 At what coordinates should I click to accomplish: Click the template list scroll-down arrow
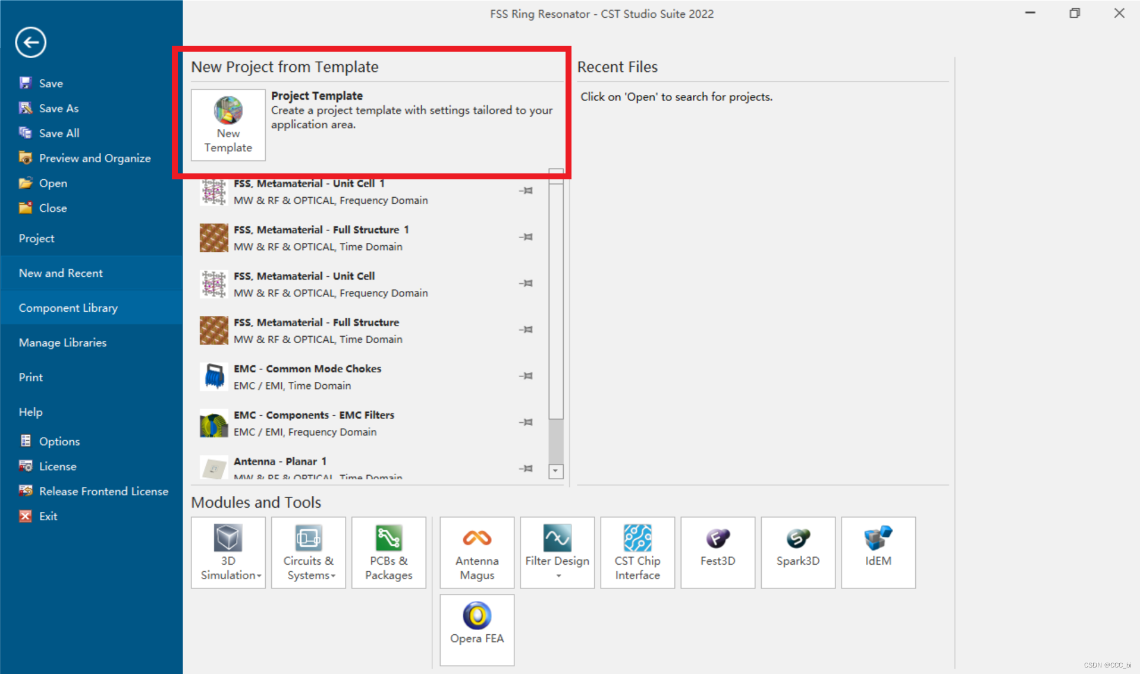556,472
